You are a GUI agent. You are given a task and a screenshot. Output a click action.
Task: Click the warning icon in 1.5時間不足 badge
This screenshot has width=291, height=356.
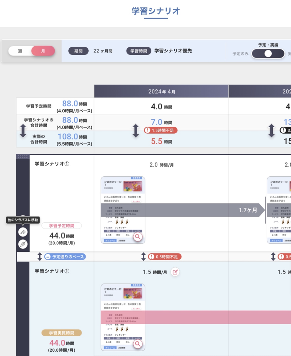pos(148,130)
